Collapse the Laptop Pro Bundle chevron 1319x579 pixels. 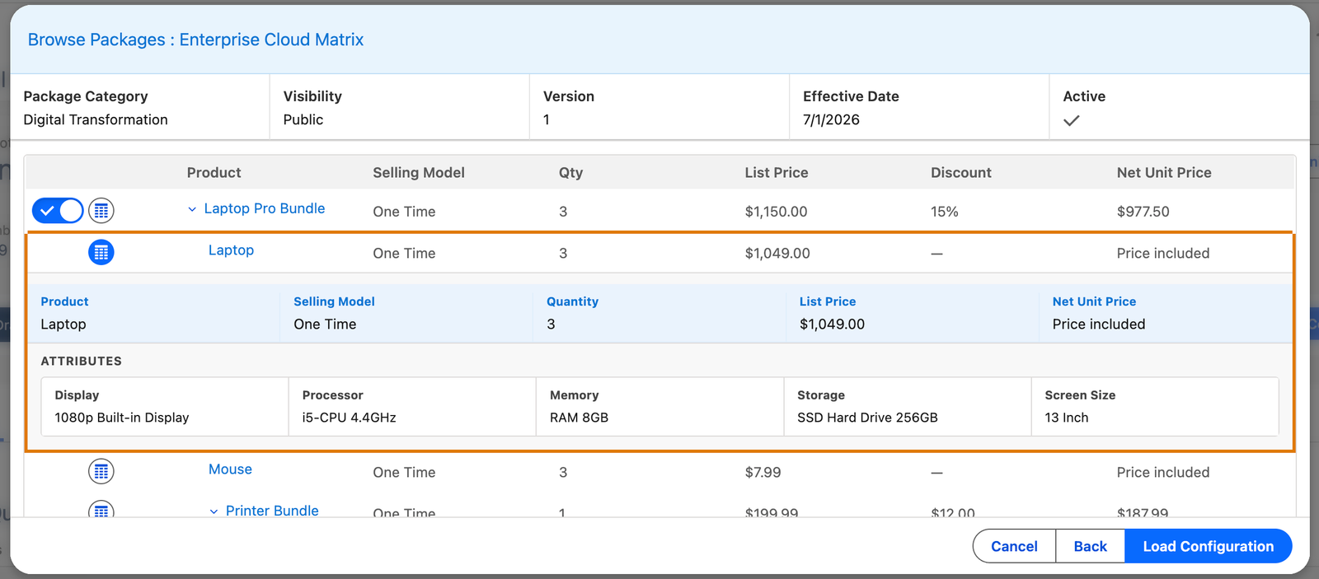(192, 209)
